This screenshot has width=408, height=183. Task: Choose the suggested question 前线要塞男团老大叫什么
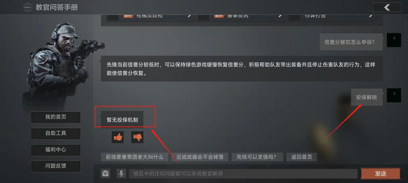pos(135,157)
